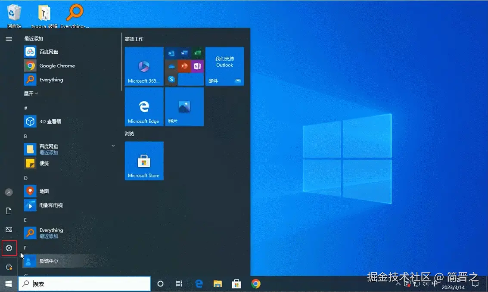Open File Explorer from the taskbar
This screenshot has height=292, width=488.
[218, 283]
